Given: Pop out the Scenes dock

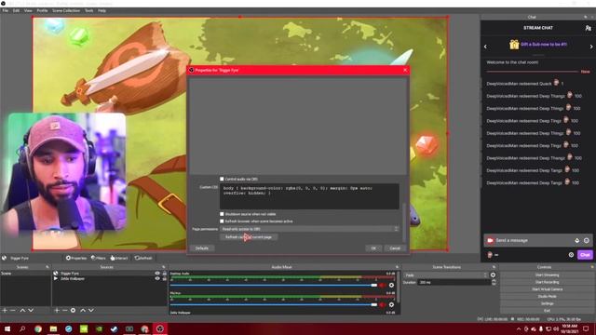Looking at the screenshot, I should coord(47,267).
